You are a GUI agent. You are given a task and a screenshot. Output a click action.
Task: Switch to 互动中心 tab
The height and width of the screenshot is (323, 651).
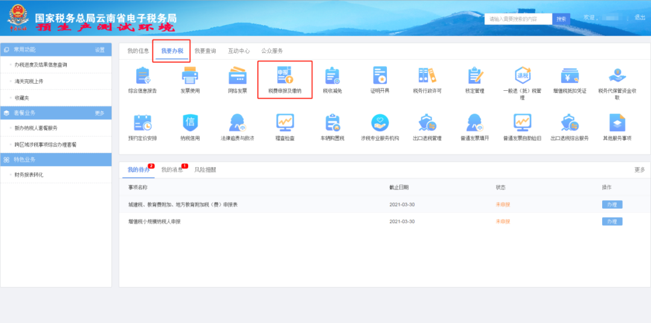tap(239, 51)
